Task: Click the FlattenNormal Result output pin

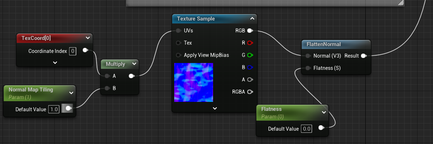Action: point(364,56)
